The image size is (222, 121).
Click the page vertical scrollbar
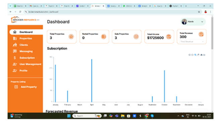(x=212, y=33)
